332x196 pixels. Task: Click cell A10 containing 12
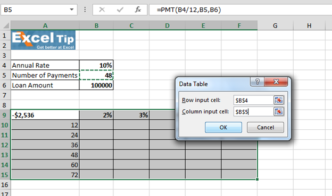tap(45, 125)
